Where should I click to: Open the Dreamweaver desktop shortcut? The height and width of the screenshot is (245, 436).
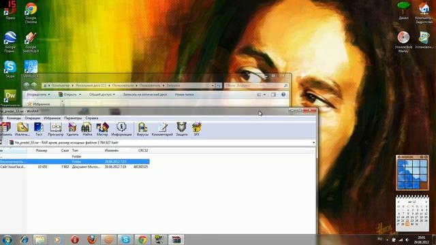(x=10, y=98)
